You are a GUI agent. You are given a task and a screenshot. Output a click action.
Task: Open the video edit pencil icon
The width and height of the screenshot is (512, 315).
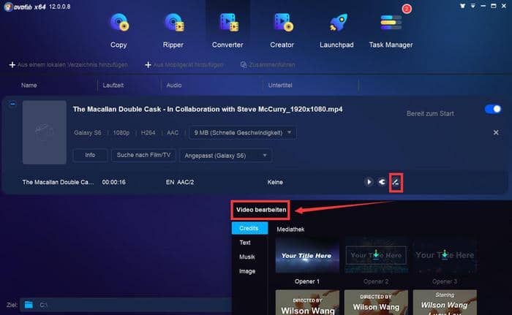pos(396,183)
